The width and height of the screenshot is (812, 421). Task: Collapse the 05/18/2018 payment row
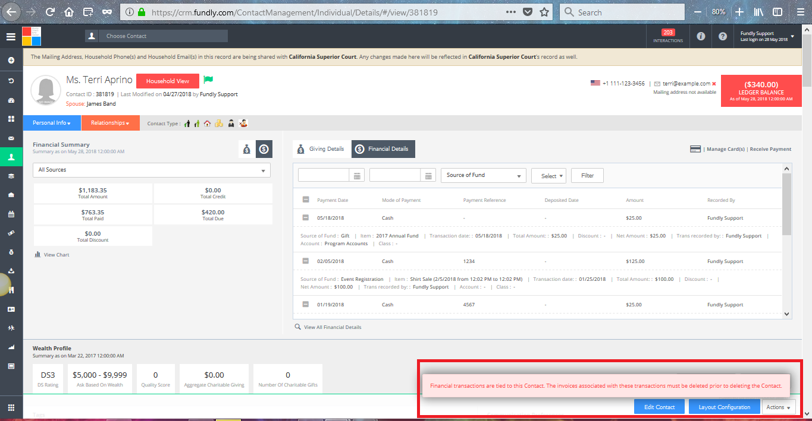[x=306, y=218]
